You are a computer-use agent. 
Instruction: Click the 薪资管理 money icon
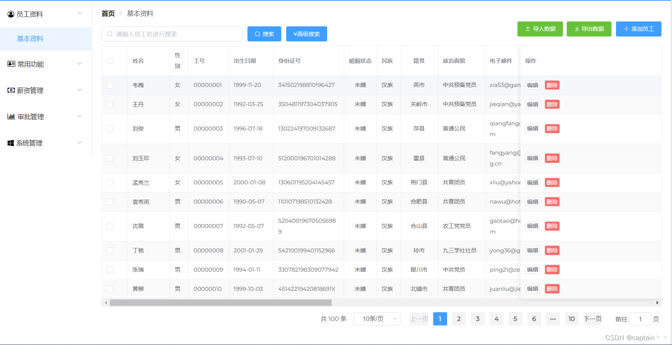[x=11, y=90]
